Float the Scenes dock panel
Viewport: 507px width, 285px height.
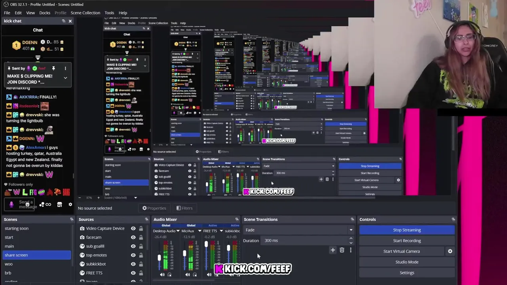(72, 219)
